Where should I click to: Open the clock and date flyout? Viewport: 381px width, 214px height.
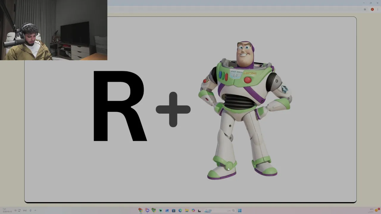pyautogui.click(x=7, y=210)
